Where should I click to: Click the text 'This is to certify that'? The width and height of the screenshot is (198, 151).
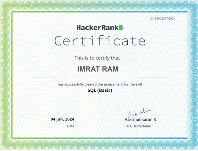click(x=97, y=58)
